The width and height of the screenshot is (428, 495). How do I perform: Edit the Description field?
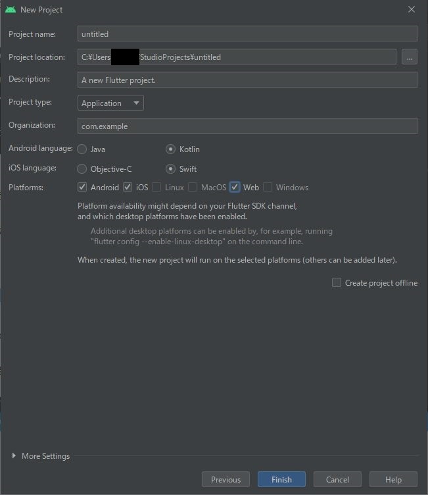click(247, 80)
